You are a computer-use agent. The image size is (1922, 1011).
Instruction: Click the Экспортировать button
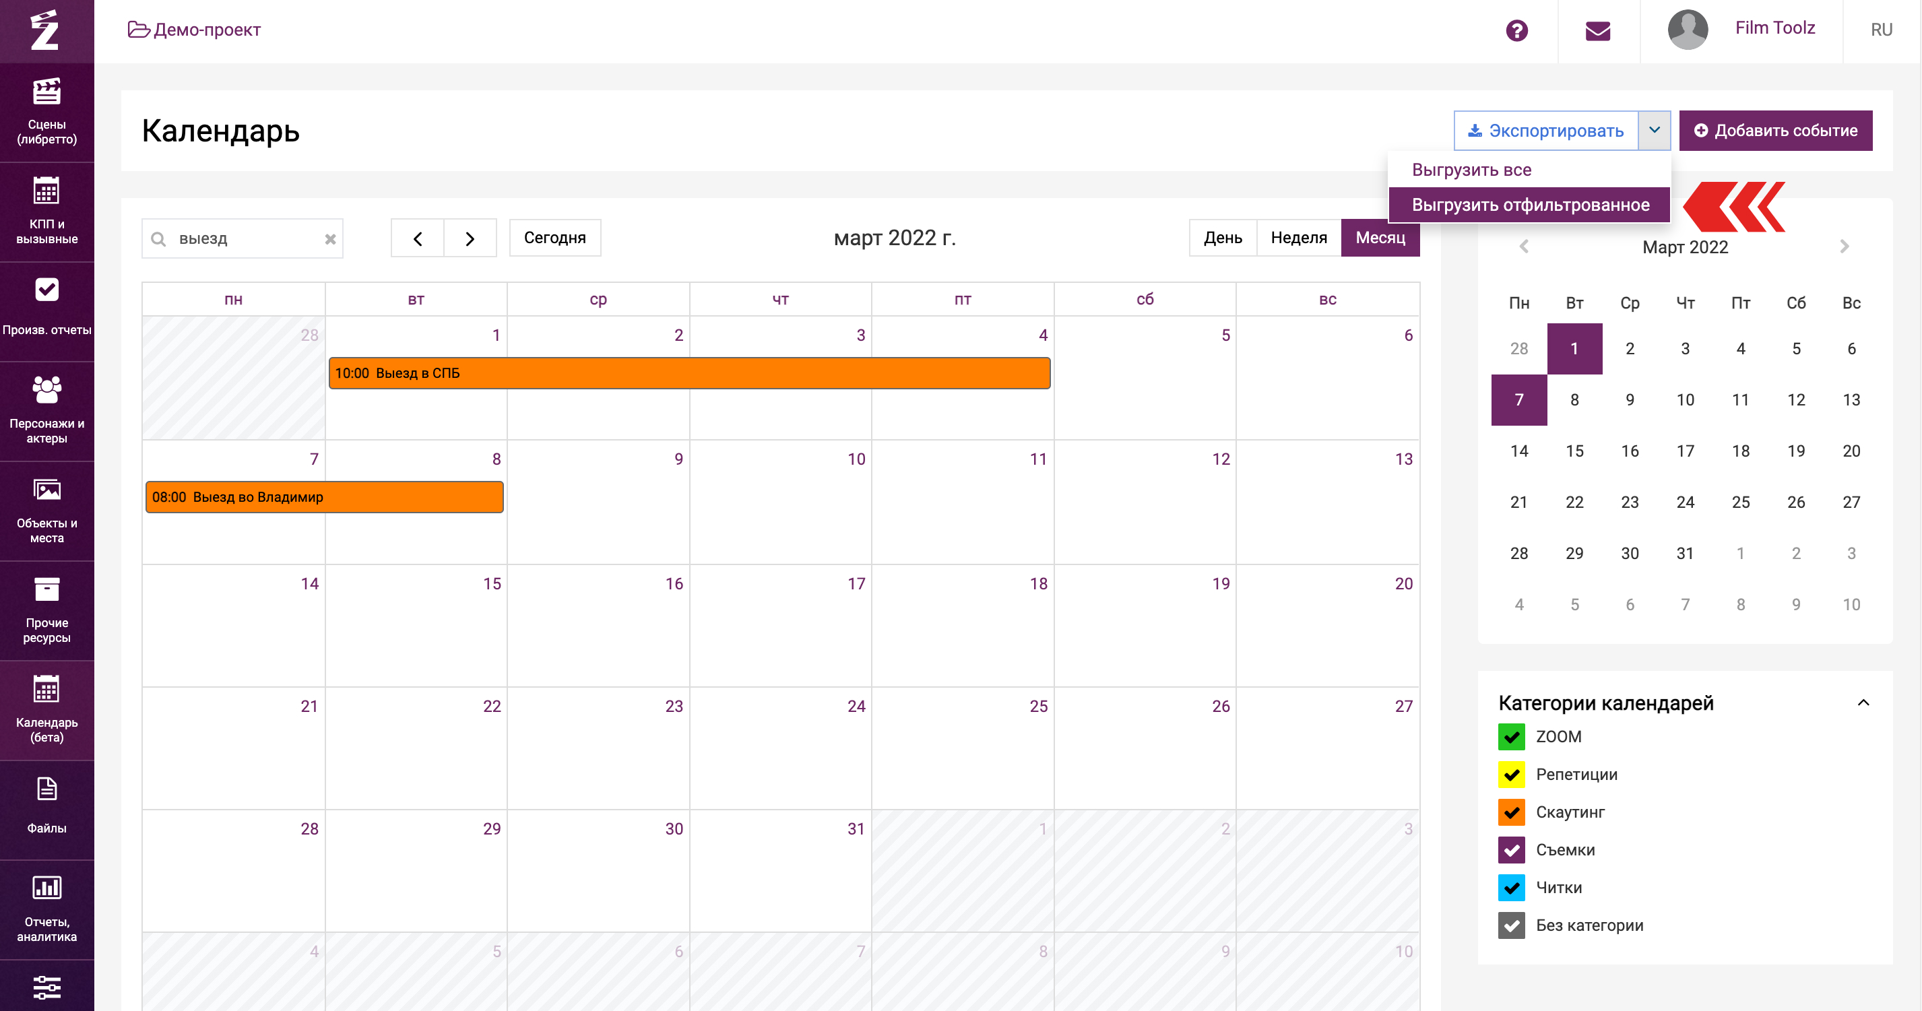1546,131
